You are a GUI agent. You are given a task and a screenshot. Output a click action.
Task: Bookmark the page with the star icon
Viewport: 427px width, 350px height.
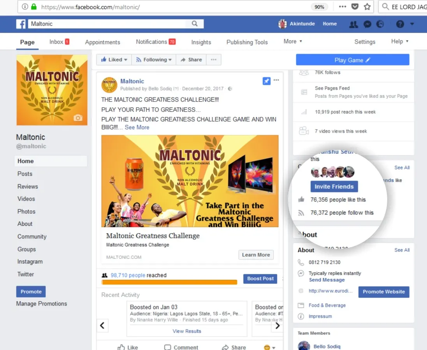(x=367, y=7)
